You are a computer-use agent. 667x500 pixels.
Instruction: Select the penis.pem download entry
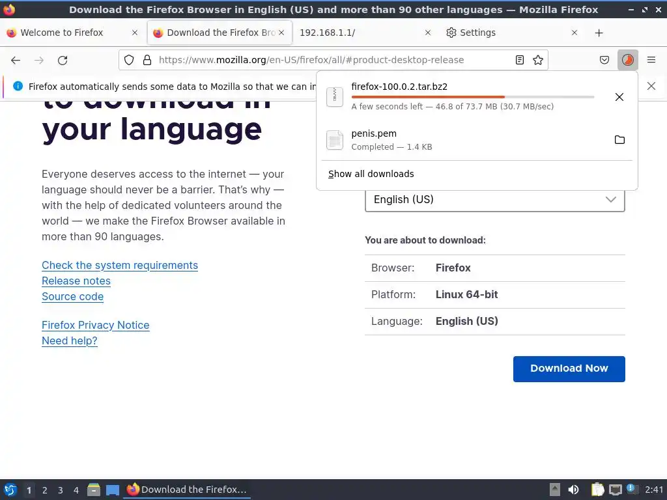(476, 140)
